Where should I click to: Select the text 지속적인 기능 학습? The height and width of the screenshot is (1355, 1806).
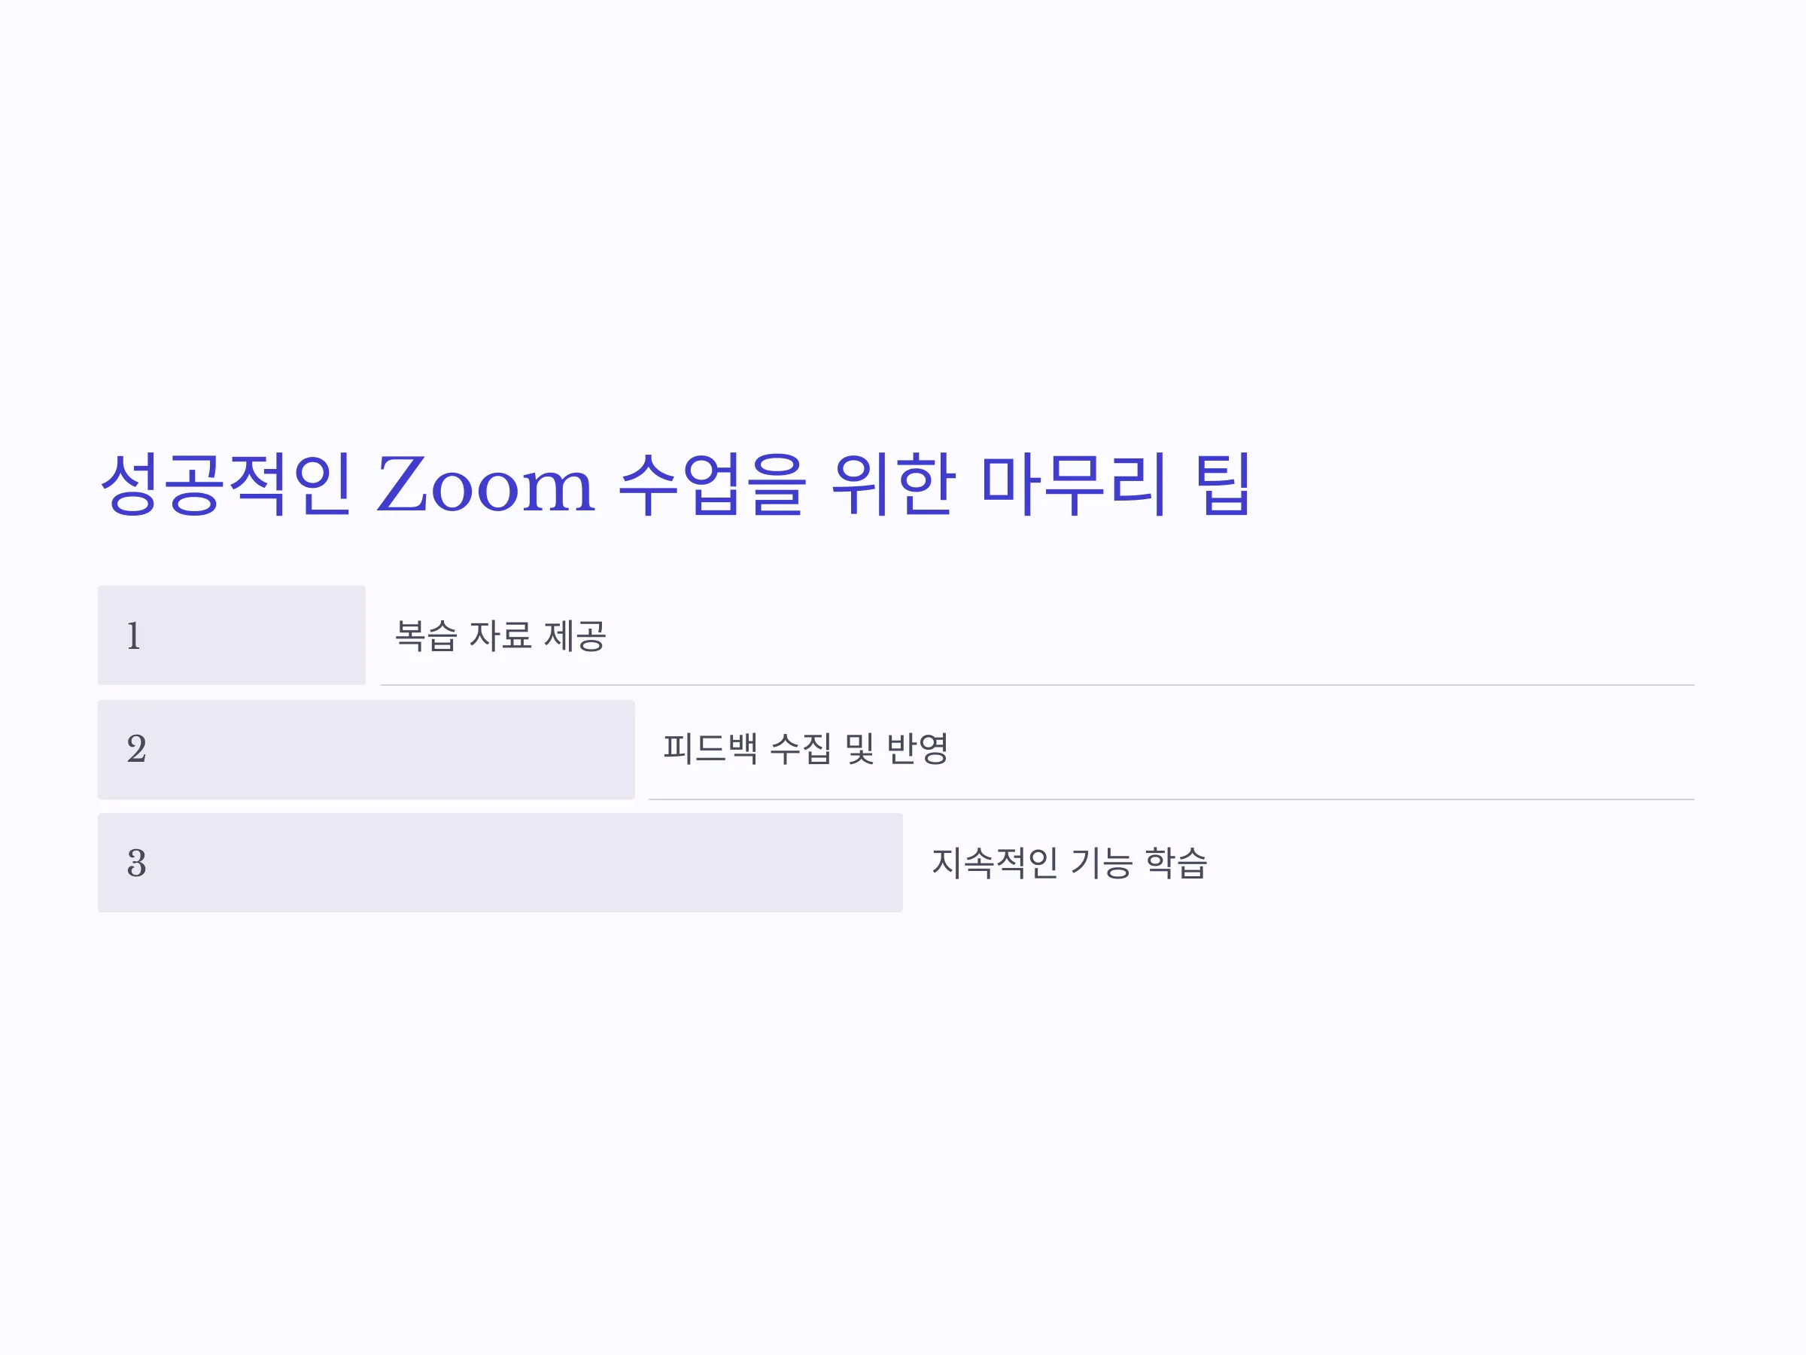[1069, 863]
